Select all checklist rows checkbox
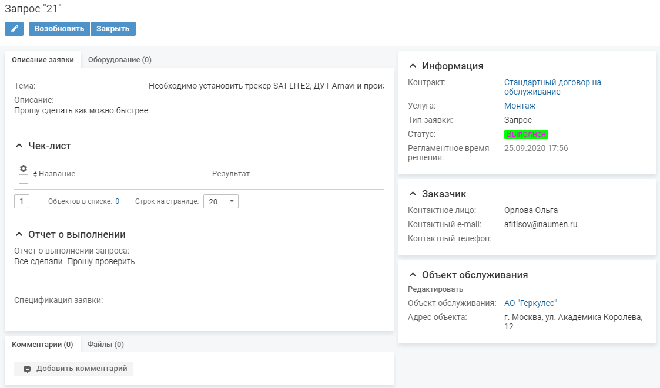 24,179
